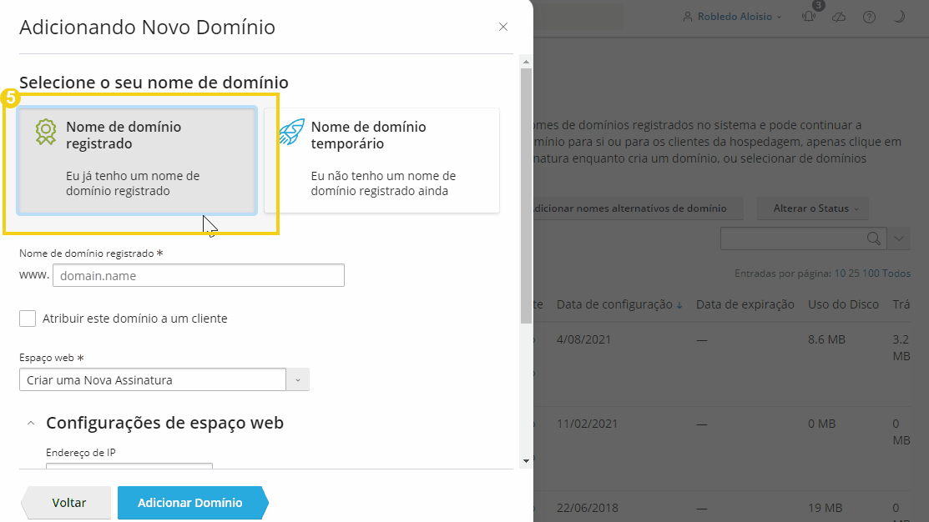The height and width of the screenshot is (522, 929).
Task: Close the Adicionando Novo Domínio dialog
Action: [x=503, y=27]
